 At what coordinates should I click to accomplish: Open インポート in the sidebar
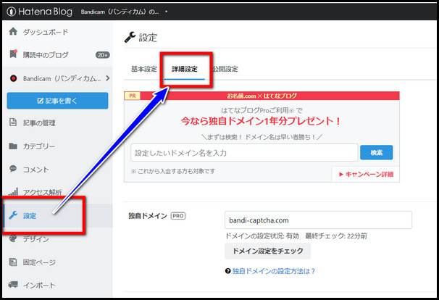click(39, 286)
